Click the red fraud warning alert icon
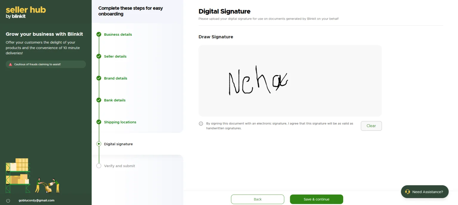Image resolution: width=458 pixels, height=205 pixels. [x=10, y=64]
